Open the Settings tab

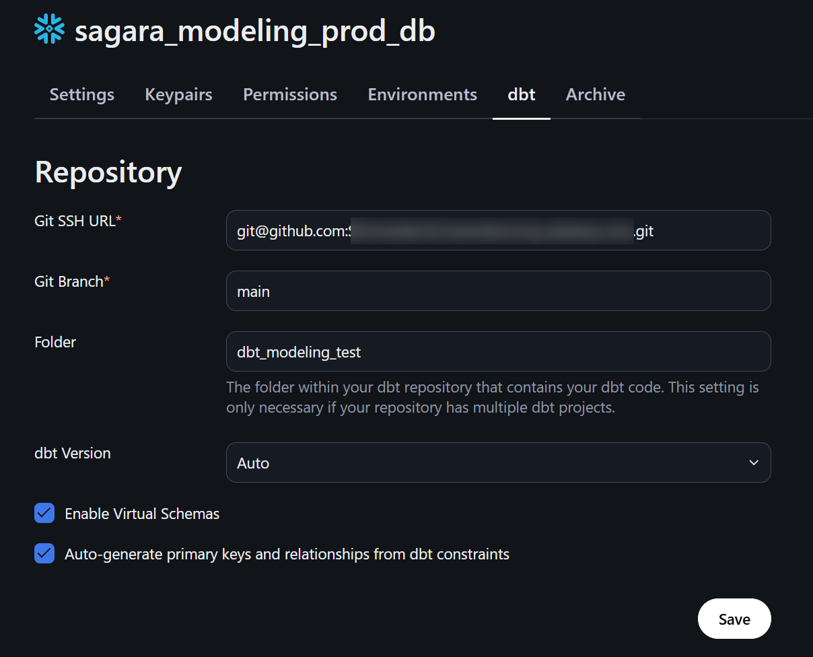81,95
